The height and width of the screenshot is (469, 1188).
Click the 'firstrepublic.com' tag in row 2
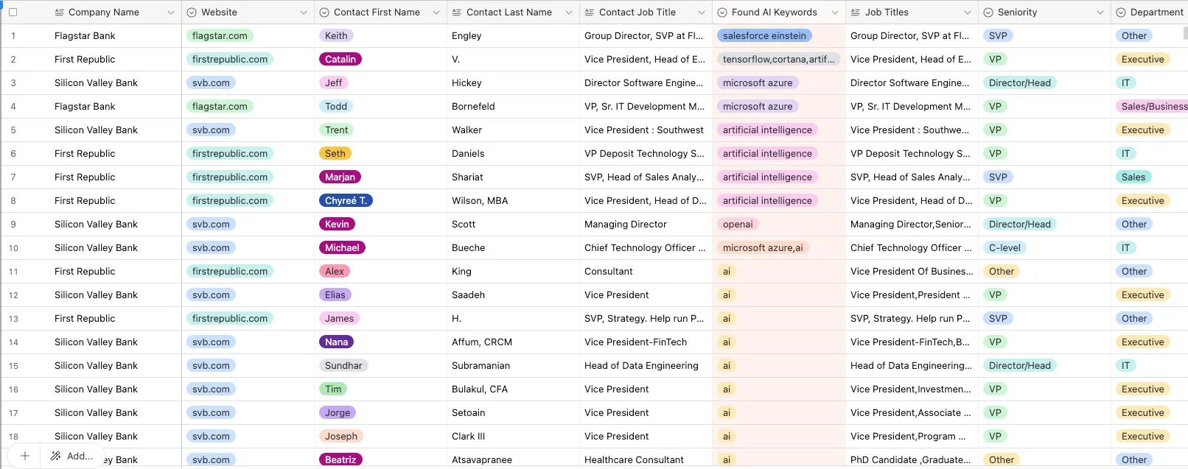pos(230,59)
